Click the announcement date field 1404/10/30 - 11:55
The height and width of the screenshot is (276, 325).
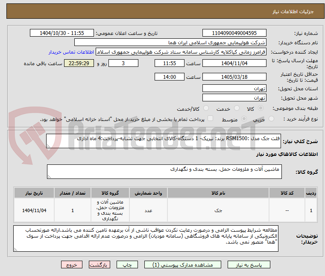[x=62, y=33]
